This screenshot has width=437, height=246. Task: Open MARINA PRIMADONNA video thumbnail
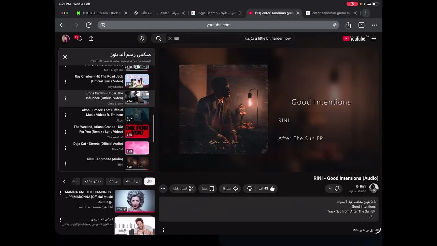[135, 201]
